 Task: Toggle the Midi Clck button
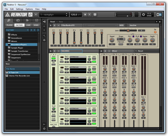121,44
